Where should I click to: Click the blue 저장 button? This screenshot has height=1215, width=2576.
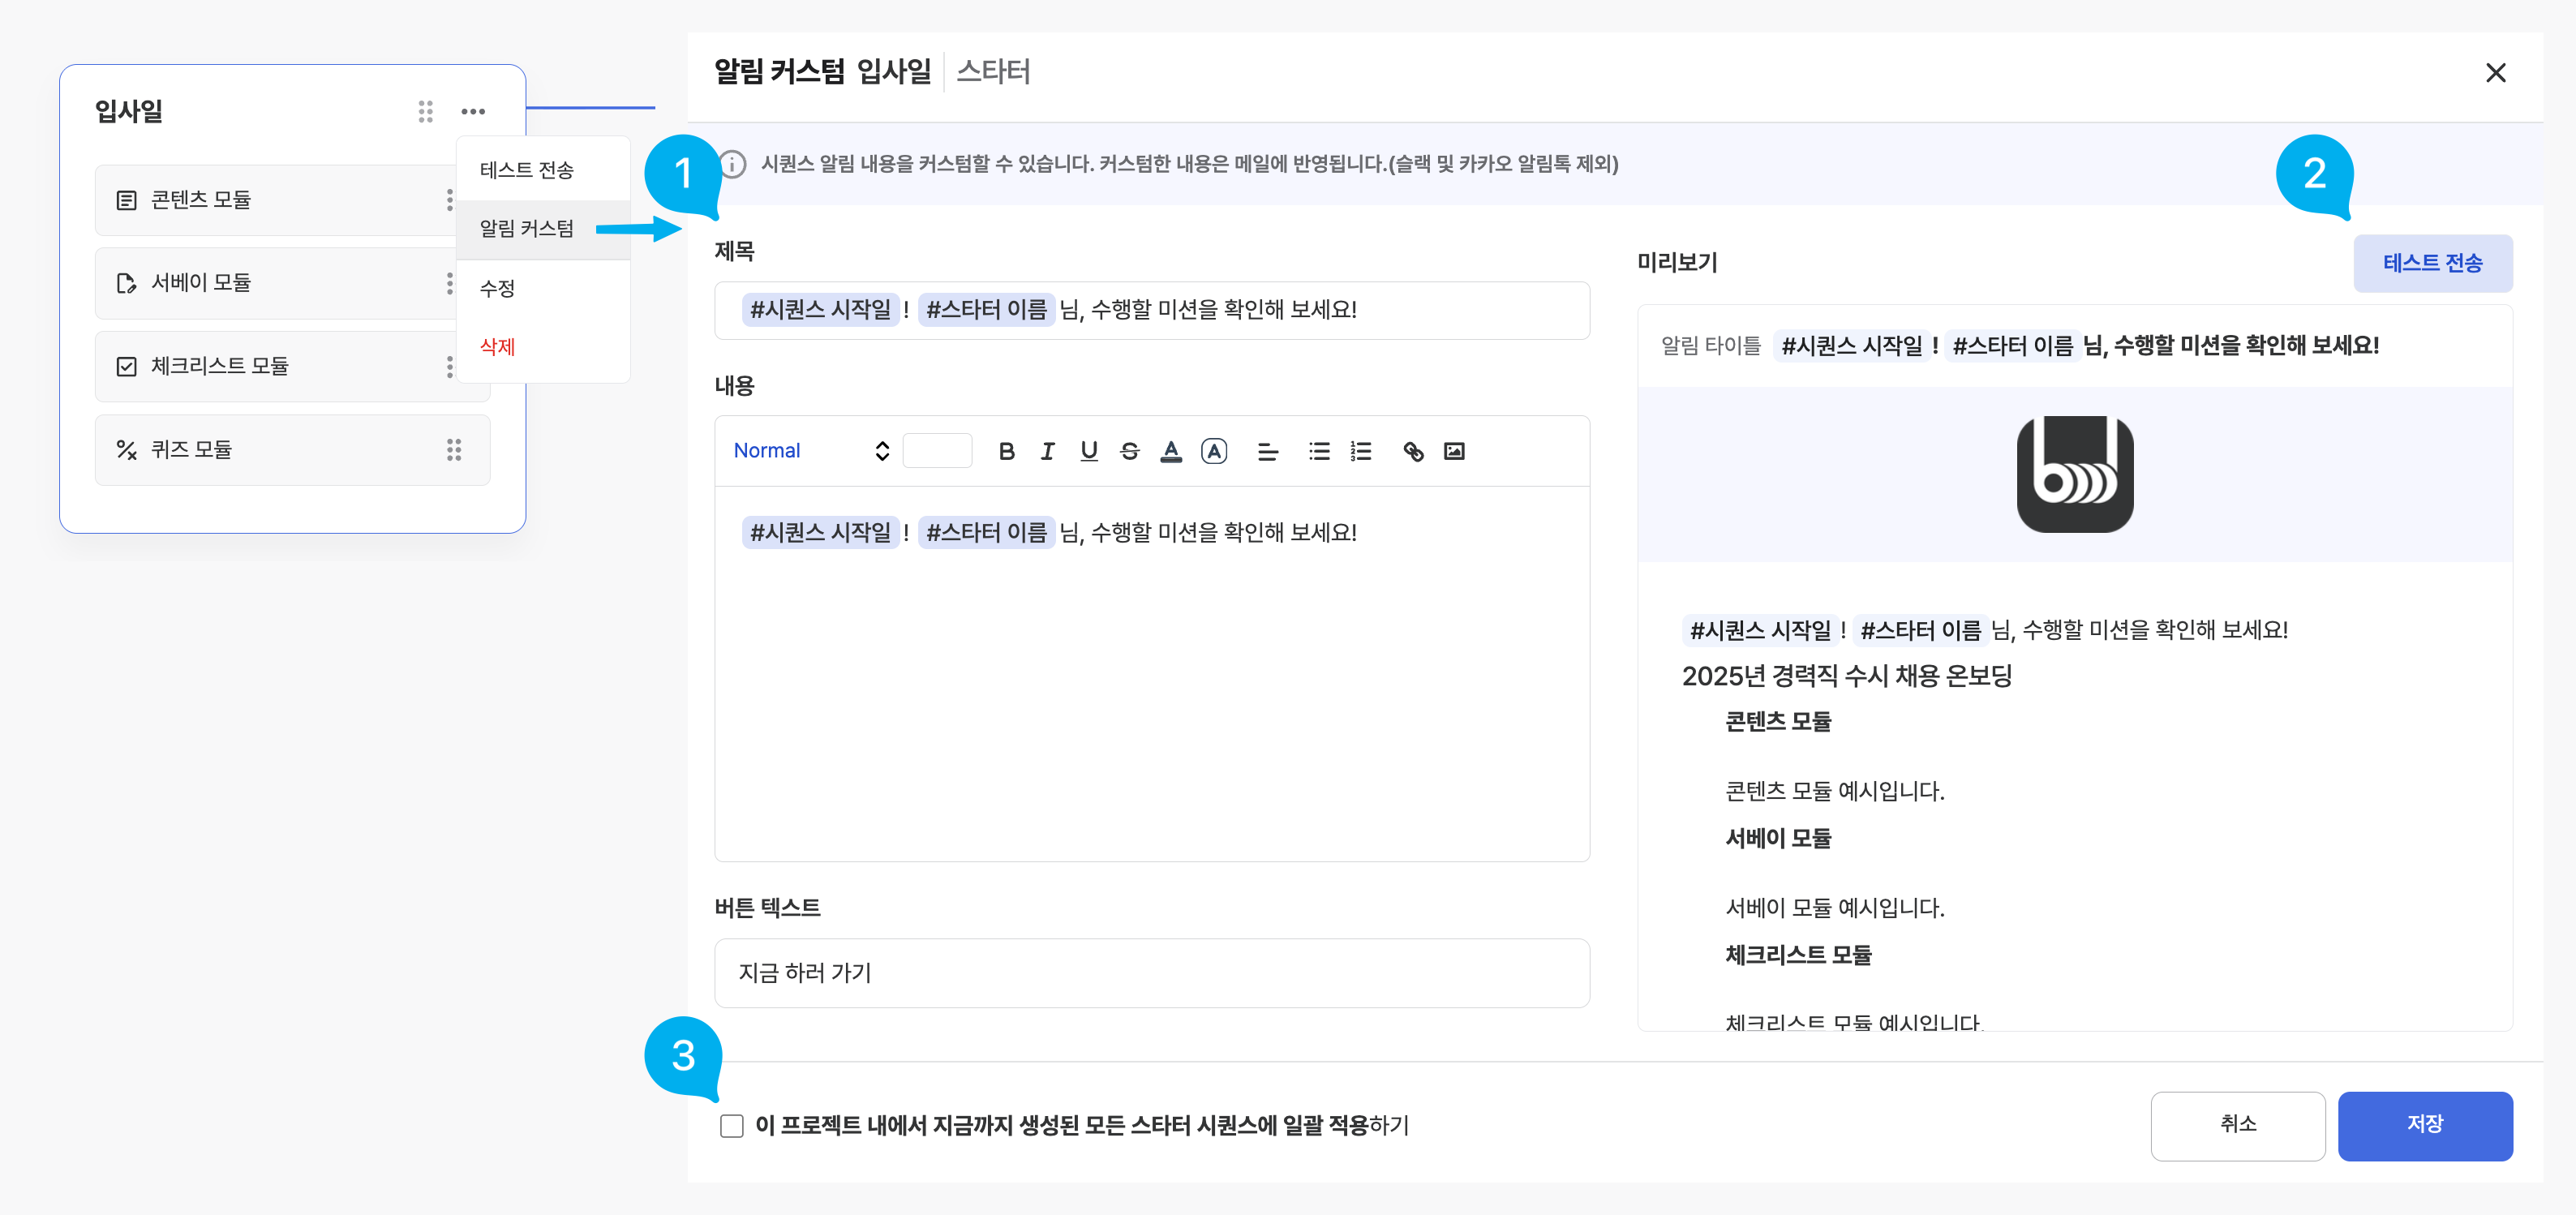point(2424,1125)
